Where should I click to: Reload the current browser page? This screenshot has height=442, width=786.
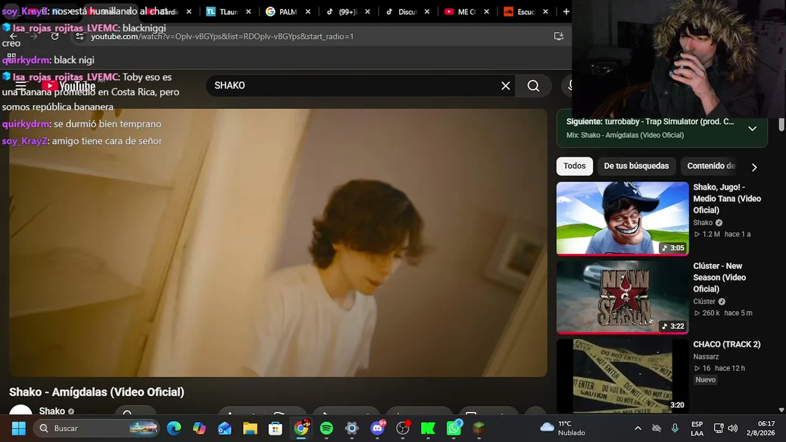pyautogui.click(x=55, y=36)
